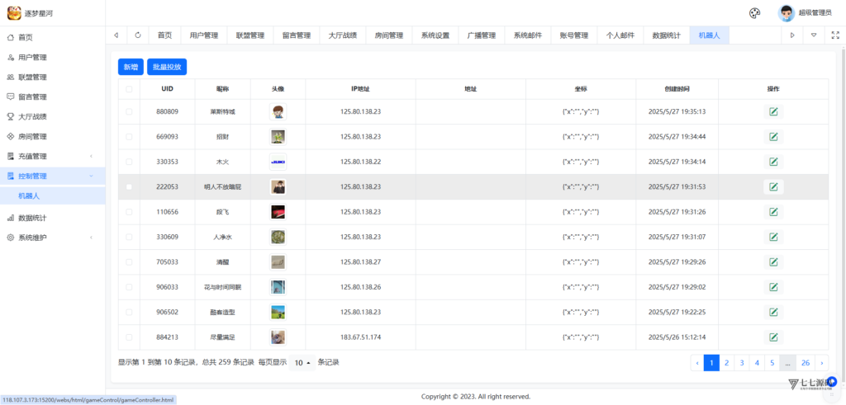Go to previous page arrow
The image size is (846, 405).
[697, 363]
